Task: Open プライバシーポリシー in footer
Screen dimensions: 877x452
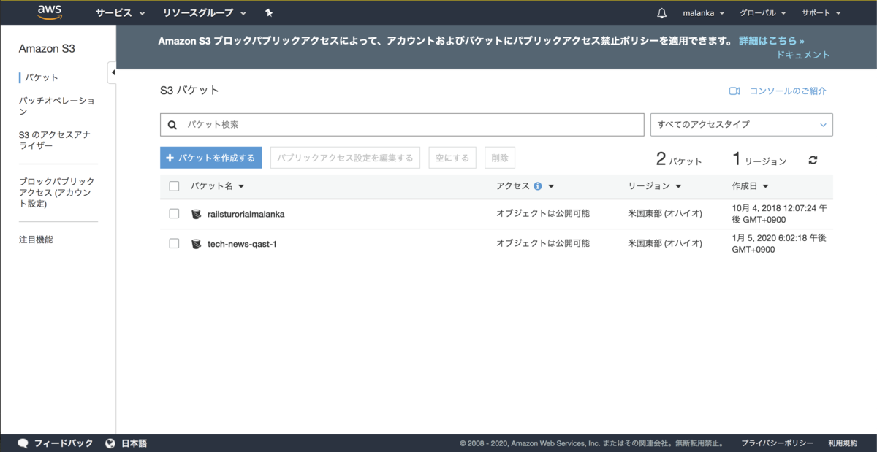Action: (x=777, y=443)
